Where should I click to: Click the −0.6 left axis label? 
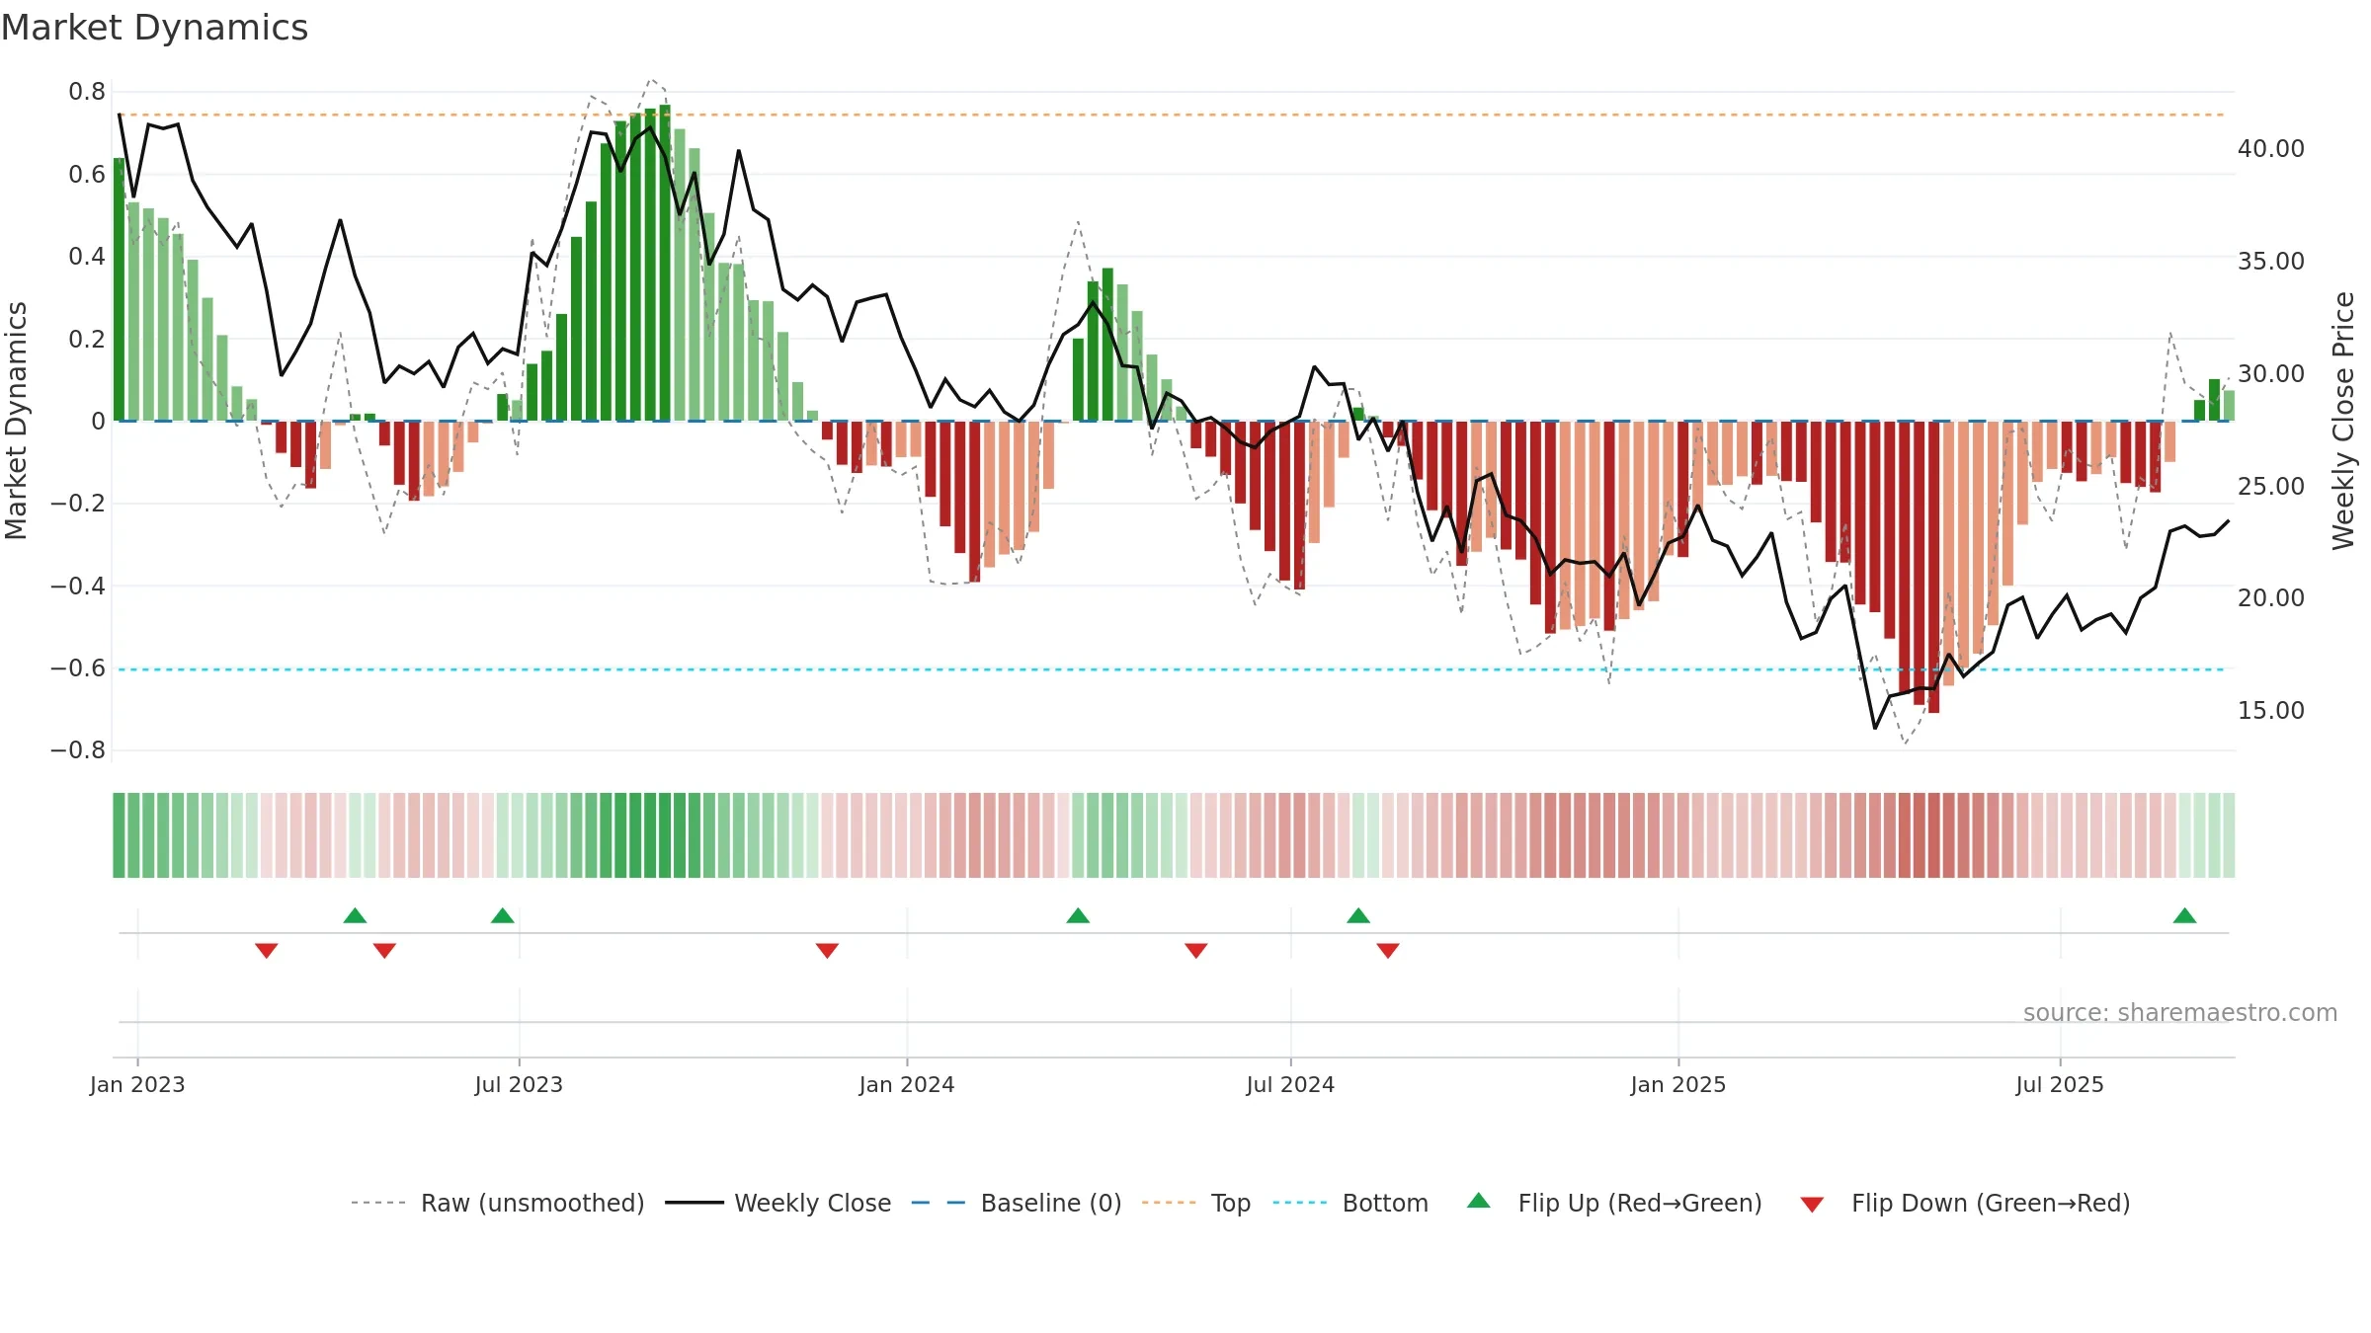tap(78, 668)
